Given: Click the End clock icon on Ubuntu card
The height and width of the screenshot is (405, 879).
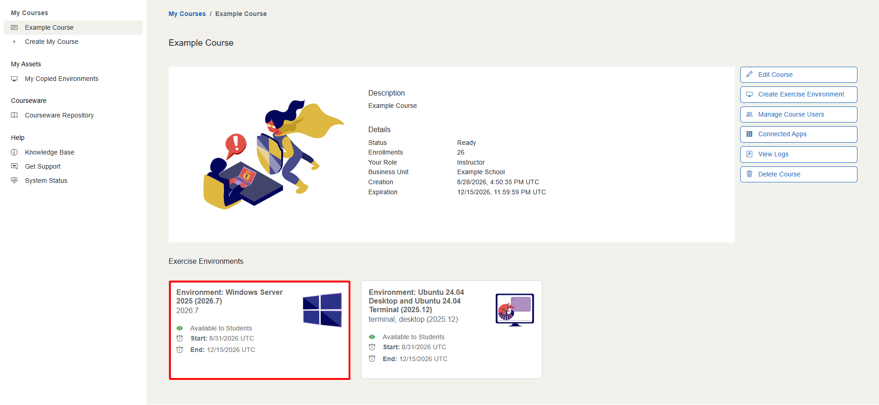Looking at the screenshot, I should click(x=372, y=359).
